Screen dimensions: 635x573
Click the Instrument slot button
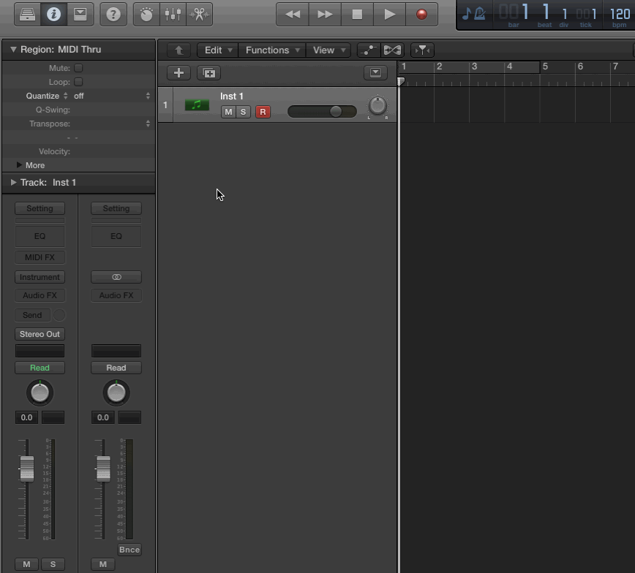(x=40, y=277)
